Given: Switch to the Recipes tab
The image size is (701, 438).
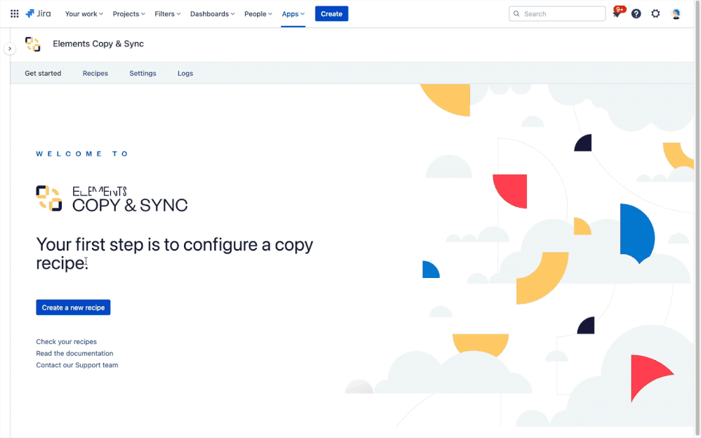Looking at the screenshot, I should [96, 73].
